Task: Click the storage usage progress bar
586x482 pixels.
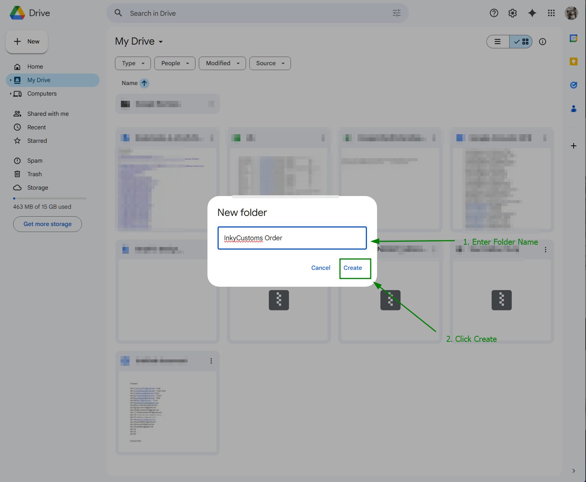Action: [50, 198]
